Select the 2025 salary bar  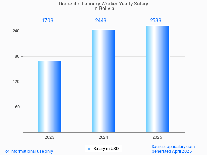(x=157, y=79)
